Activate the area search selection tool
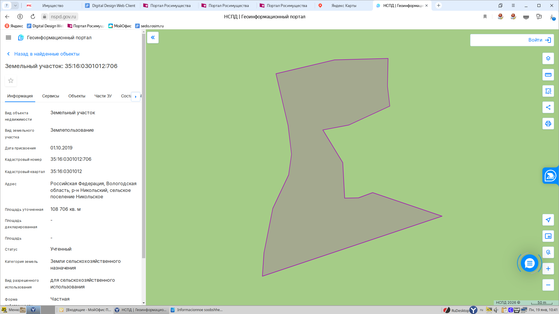559x314 pixels. click(x=548, y=91)
